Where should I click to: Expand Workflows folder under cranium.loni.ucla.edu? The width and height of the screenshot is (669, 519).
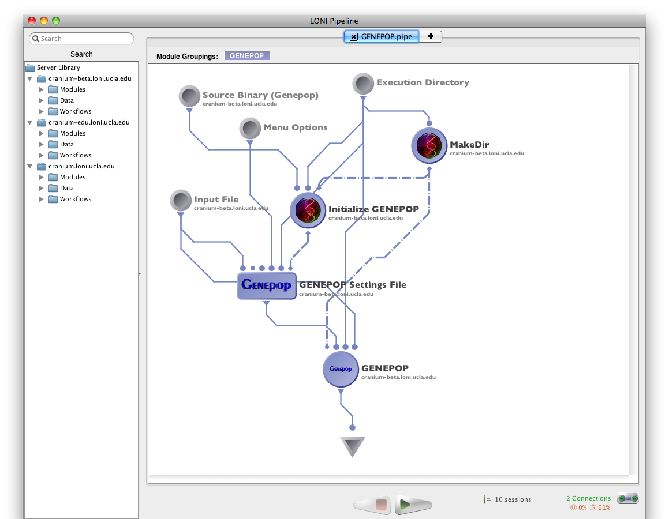(x=41, y=199)
